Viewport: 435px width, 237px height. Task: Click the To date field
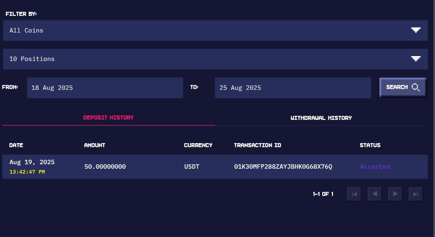pos(293,88)
